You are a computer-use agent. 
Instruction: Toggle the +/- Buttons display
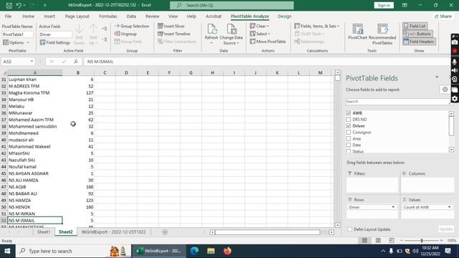[x=417, y=34]
